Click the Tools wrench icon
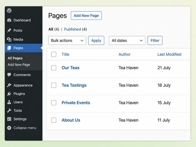Screen dimensions: 196x147 pos(9,110)
